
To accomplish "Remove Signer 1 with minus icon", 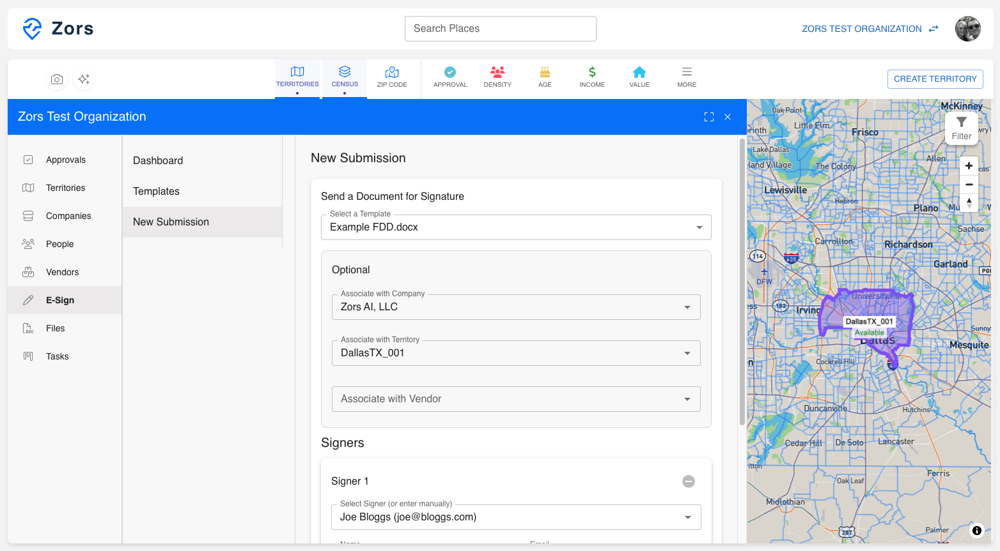I will (689, 481).
